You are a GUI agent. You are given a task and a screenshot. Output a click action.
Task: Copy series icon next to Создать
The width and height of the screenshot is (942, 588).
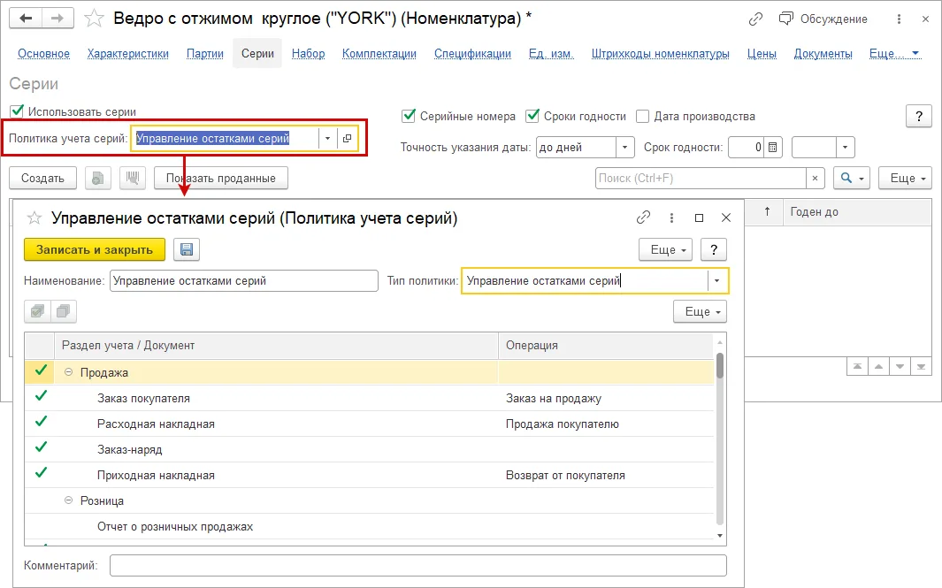(97, 179)
